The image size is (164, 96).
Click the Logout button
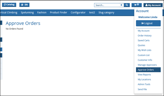click(x=148, y=23)
